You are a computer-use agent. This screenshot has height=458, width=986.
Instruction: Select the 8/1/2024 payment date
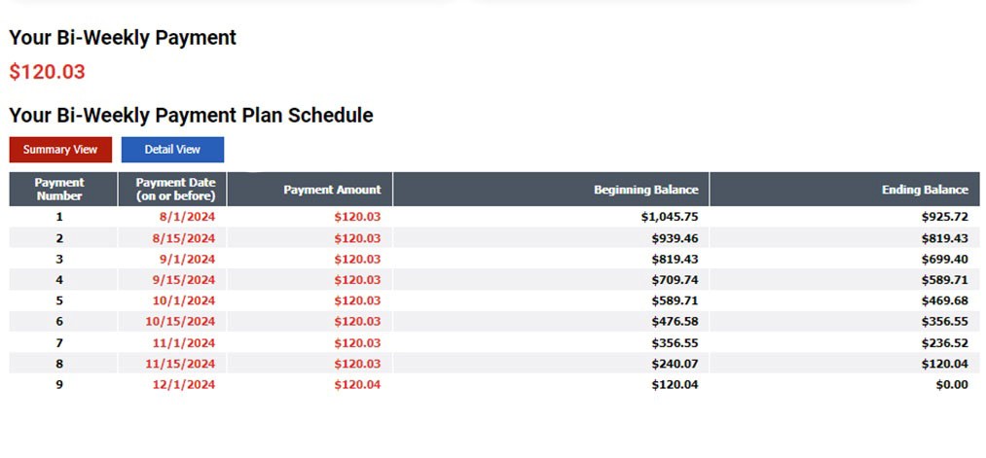(188, 218)
